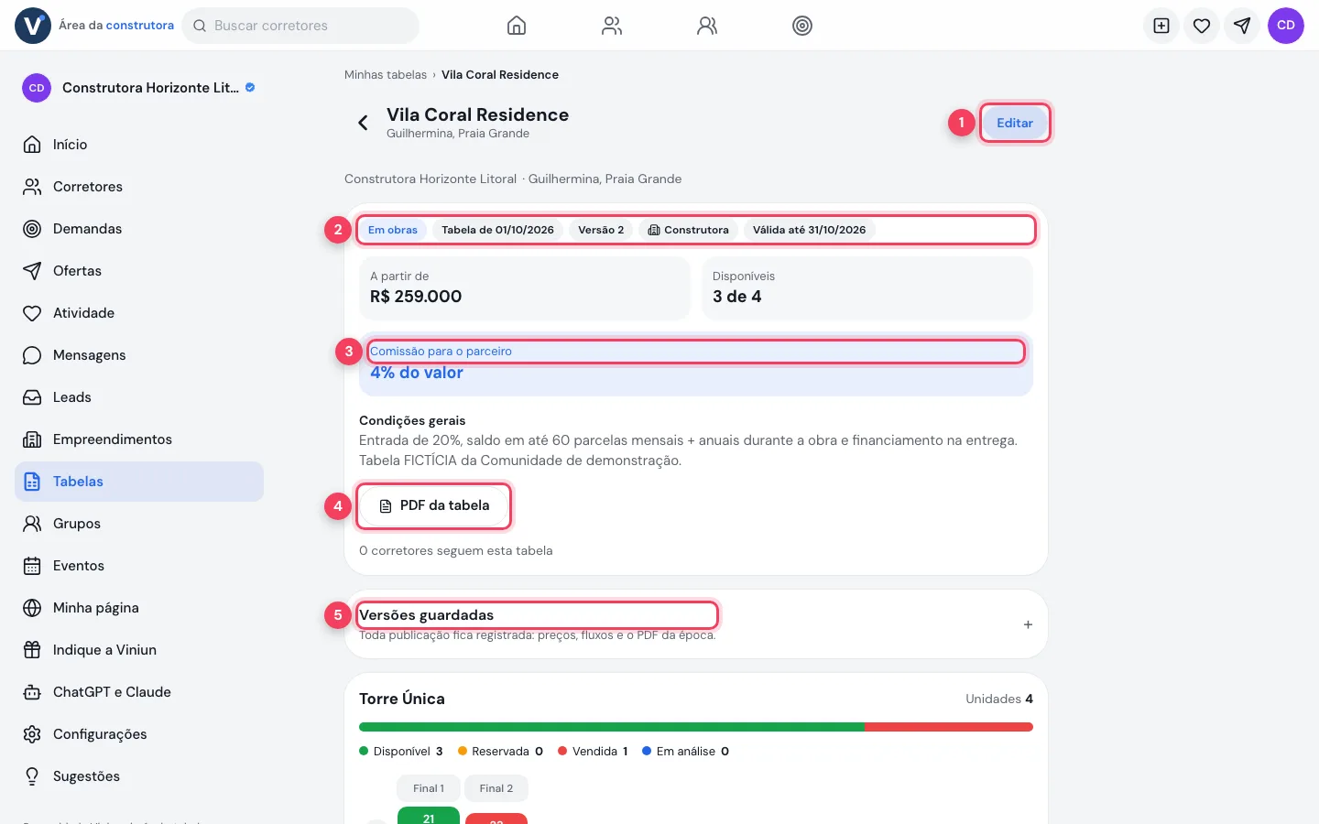1319x824 pixels.
Task: Click the Unidades 4 count
Action: (999, 699)
